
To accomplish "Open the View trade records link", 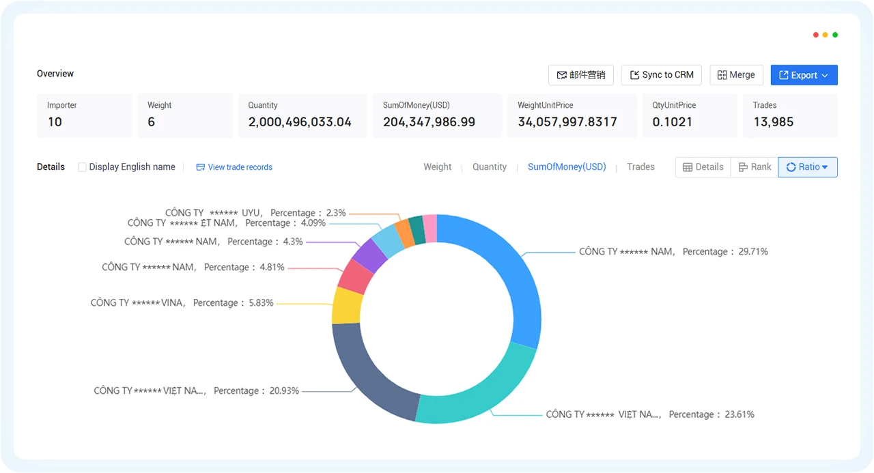I will tap(240, 167).
